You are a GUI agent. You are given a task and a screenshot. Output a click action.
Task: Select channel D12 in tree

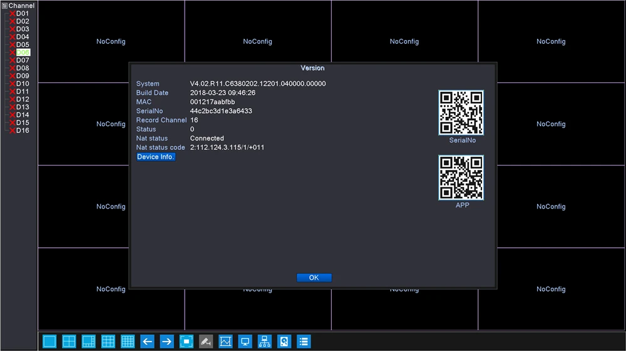point(23,99)
